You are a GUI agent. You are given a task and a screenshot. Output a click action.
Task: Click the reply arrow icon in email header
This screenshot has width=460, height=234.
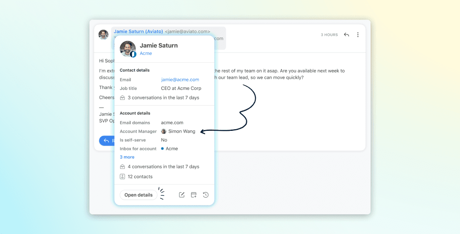[x=346, y=35]
